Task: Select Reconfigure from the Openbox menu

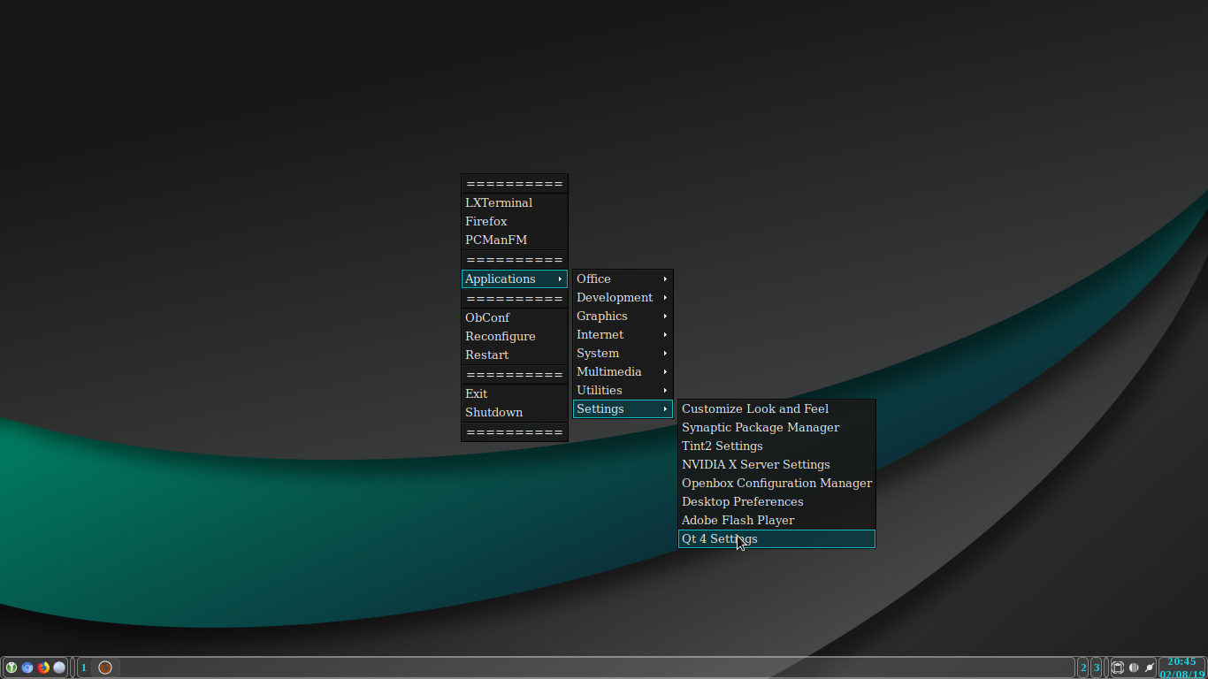Action: pos(501,336)
